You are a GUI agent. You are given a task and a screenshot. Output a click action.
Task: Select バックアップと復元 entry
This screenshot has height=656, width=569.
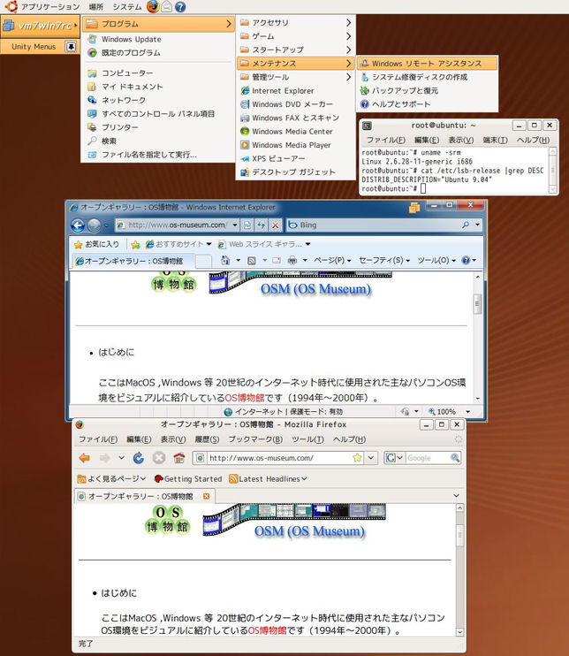pos(427,90)
